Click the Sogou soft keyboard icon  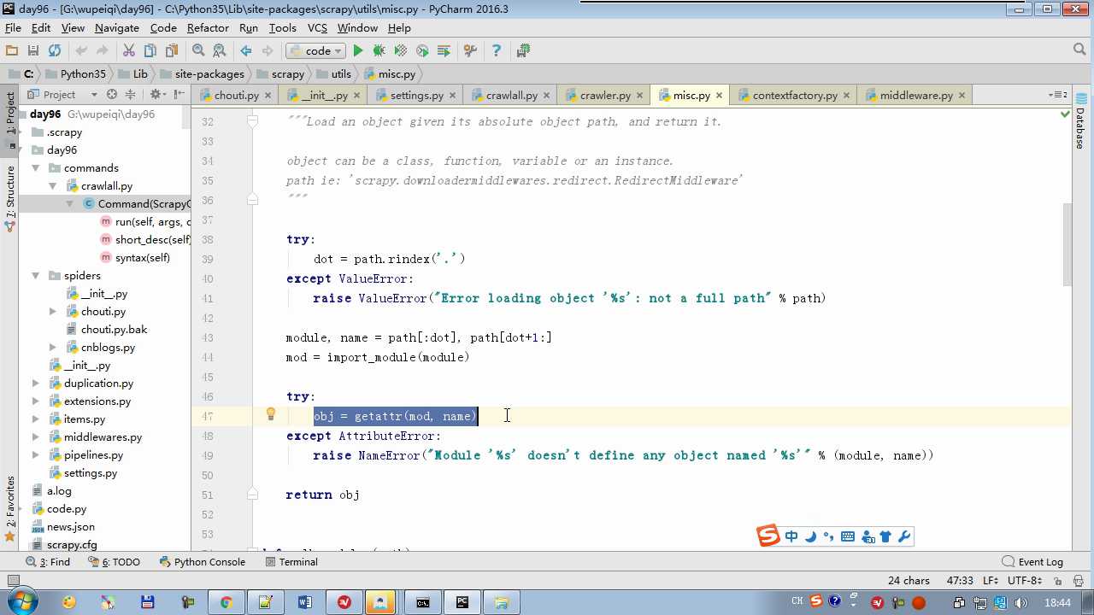pos(848,536)
